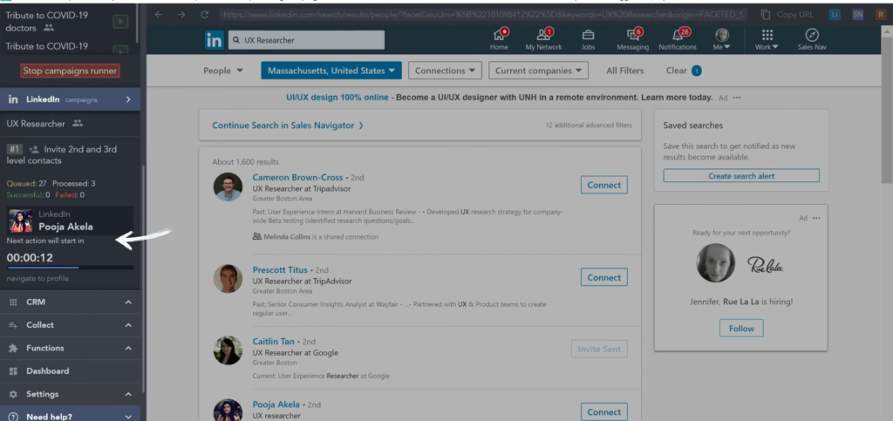
Task: Click All Filters option
Action: click(624, 71)
